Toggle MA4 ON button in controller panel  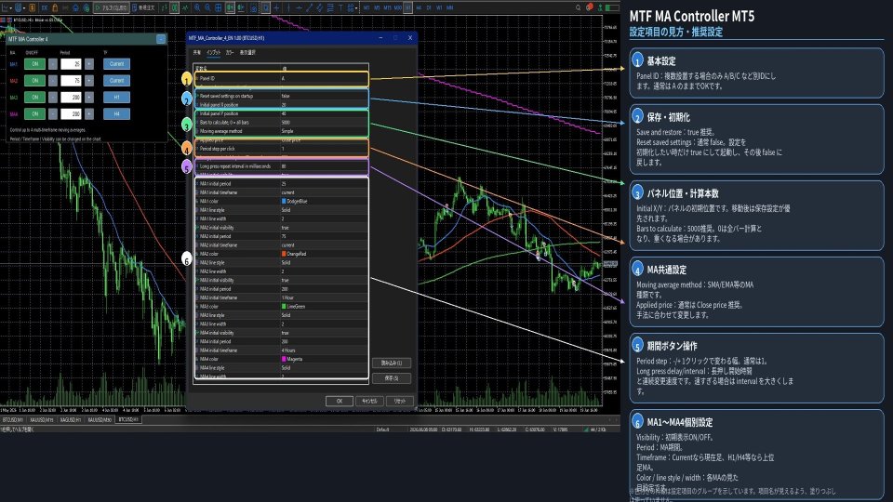pos(34,113)
